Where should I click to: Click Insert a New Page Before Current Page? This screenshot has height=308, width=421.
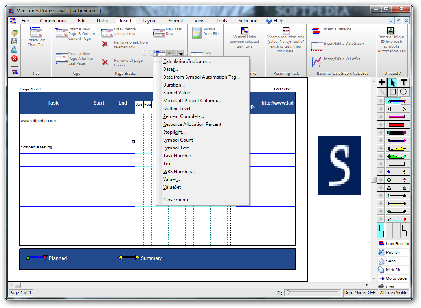click(76, 33)
